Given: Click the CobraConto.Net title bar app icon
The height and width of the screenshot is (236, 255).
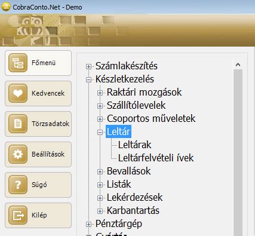Looking at the screenshot, I should click(x=6, y=7).
